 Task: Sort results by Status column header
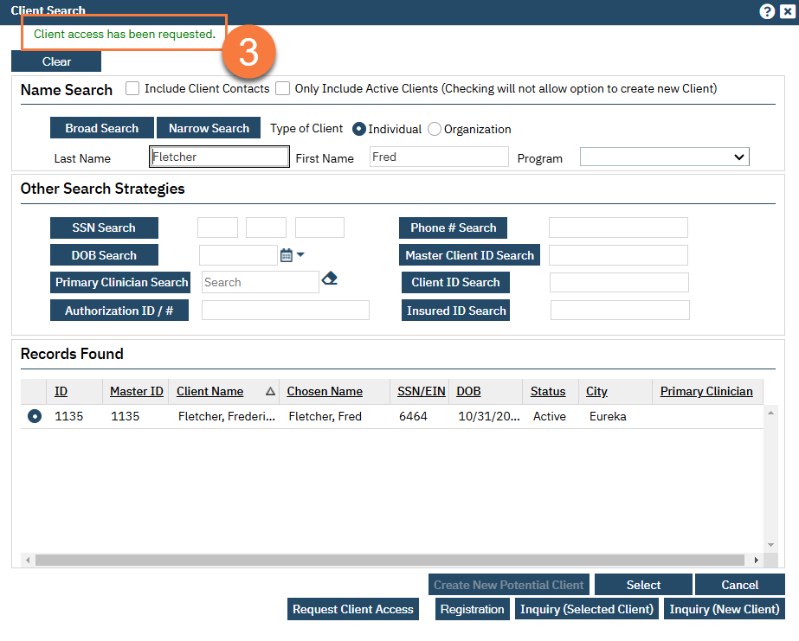547,392
